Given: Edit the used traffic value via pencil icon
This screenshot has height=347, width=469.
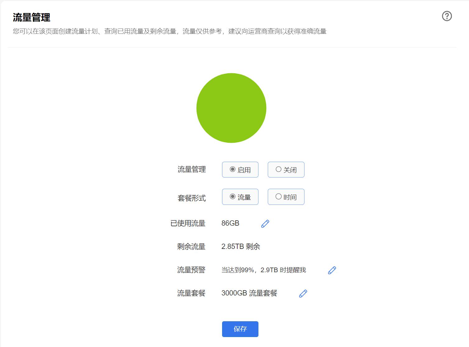Looking at the screenshot, I should click(265, 223).
